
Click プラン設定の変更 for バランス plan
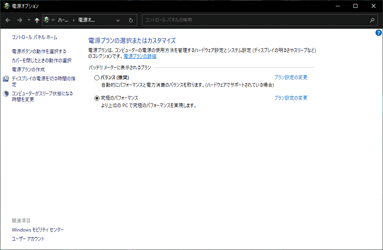coord(291,78)
